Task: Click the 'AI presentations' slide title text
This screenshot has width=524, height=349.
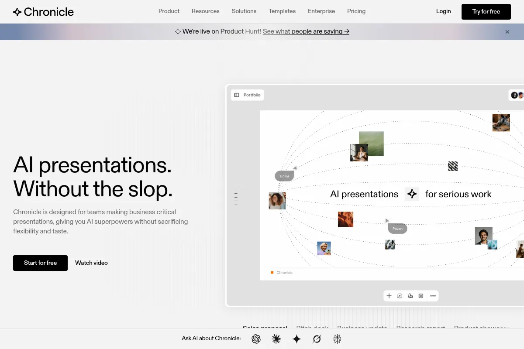Action: coord(364,194)
